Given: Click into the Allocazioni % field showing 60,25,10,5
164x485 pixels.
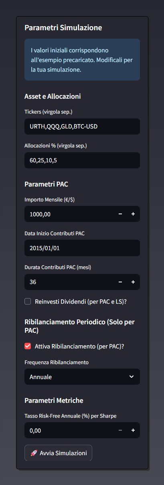Looking at the screenshot, I should point(82,160).
